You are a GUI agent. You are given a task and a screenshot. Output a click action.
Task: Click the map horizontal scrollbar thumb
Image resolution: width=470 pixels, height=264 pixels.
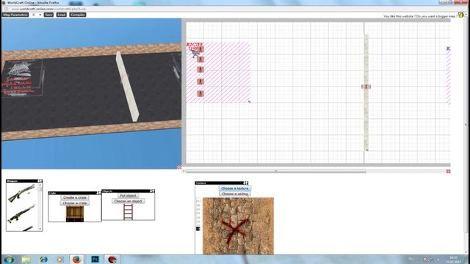(x=276, y=171)
